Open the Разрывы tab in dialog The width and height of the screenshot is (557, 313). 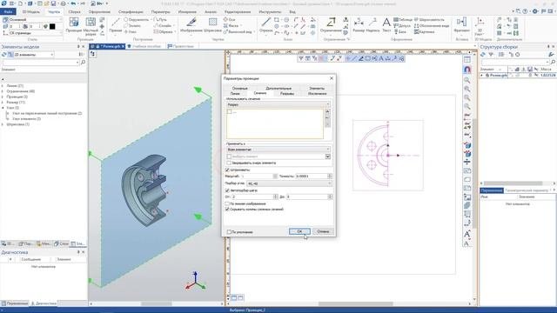coord(287,94)
